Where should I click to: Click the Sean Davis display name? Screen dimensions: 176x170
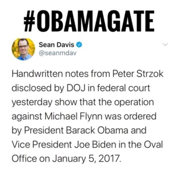click(x=57, y=45)
